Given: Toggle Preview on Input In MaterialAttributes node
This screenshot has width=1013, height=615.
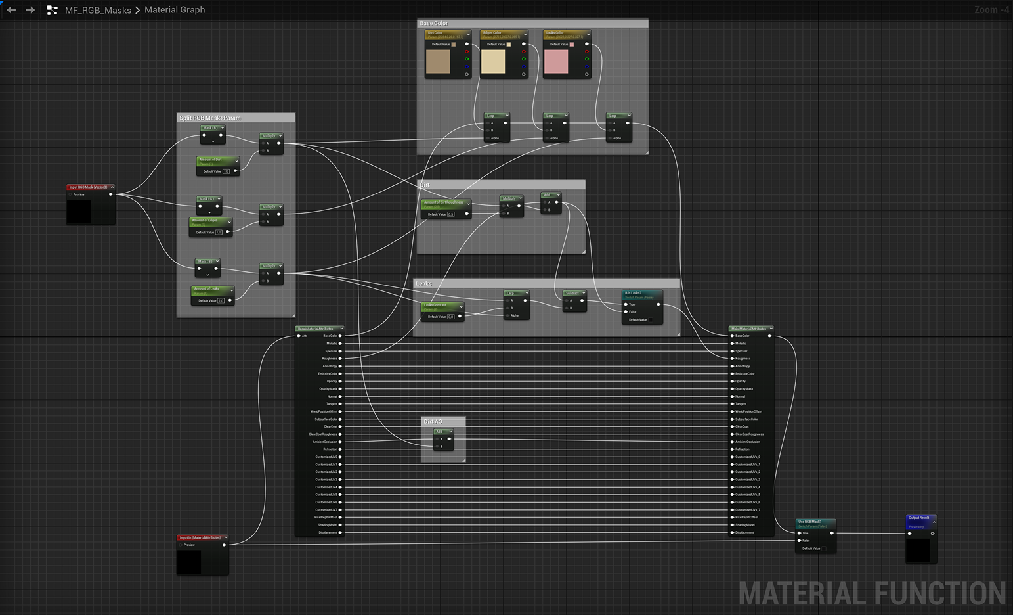Looking at the screenshot, I should coord(181,545).
